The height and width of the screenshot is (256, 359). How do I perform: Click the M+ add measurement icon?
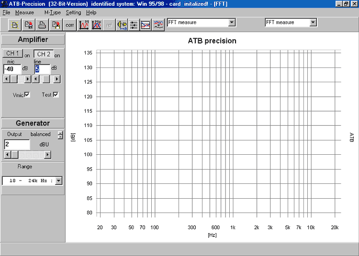(x=96, y=25)
